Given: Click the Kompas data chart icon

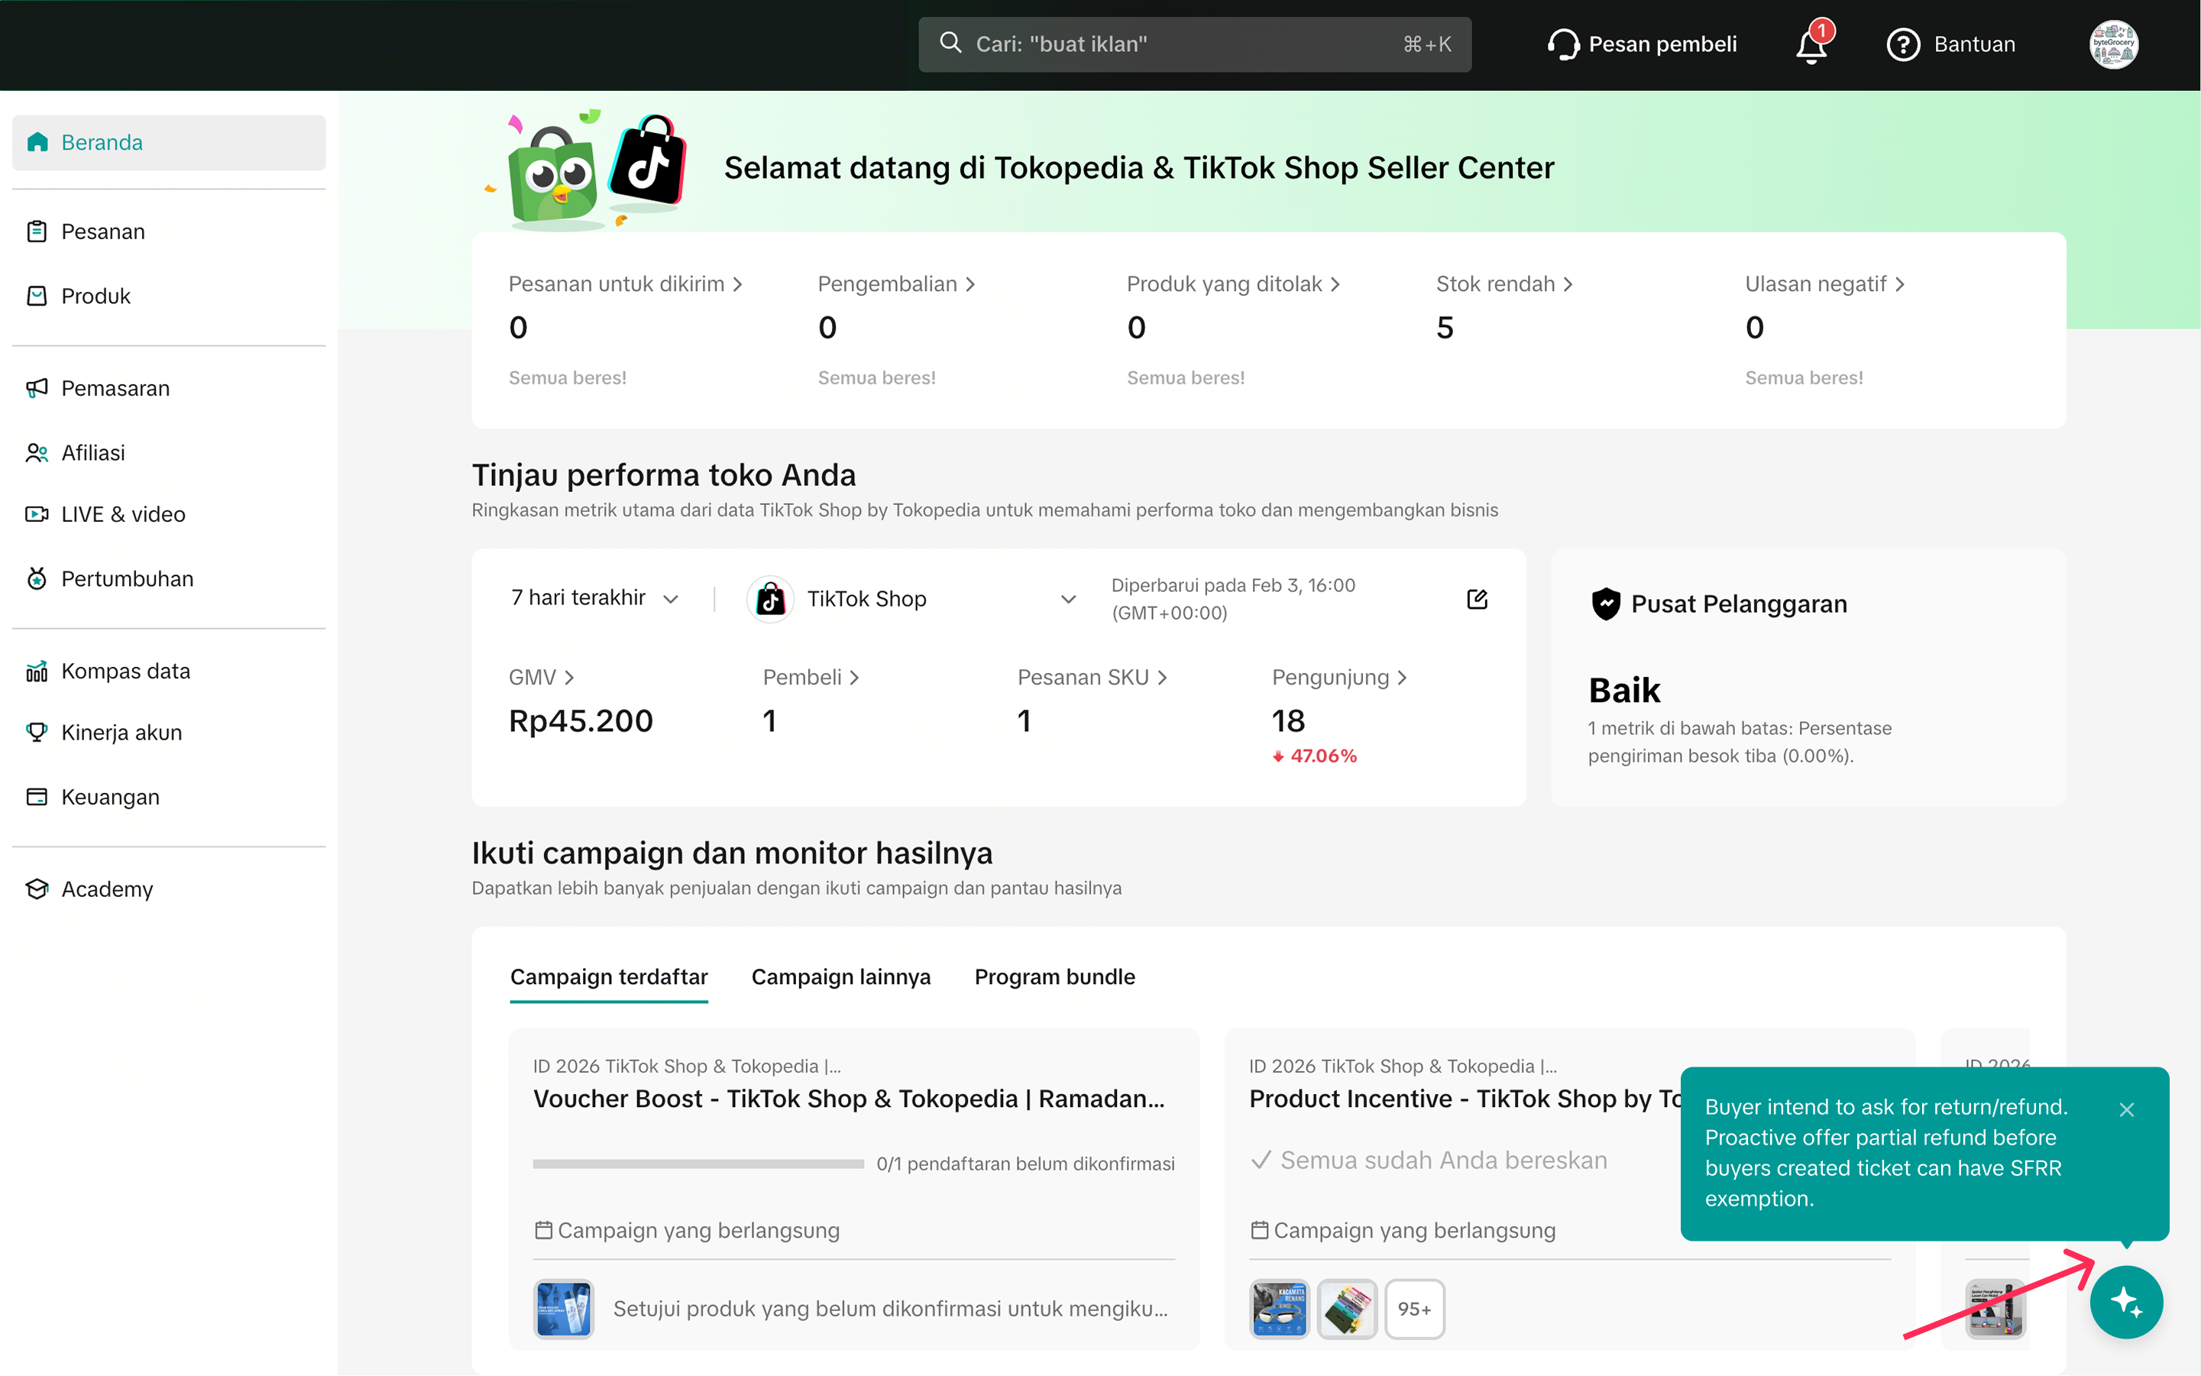Looking at the screenshot, I should click(x=37, y=671).
